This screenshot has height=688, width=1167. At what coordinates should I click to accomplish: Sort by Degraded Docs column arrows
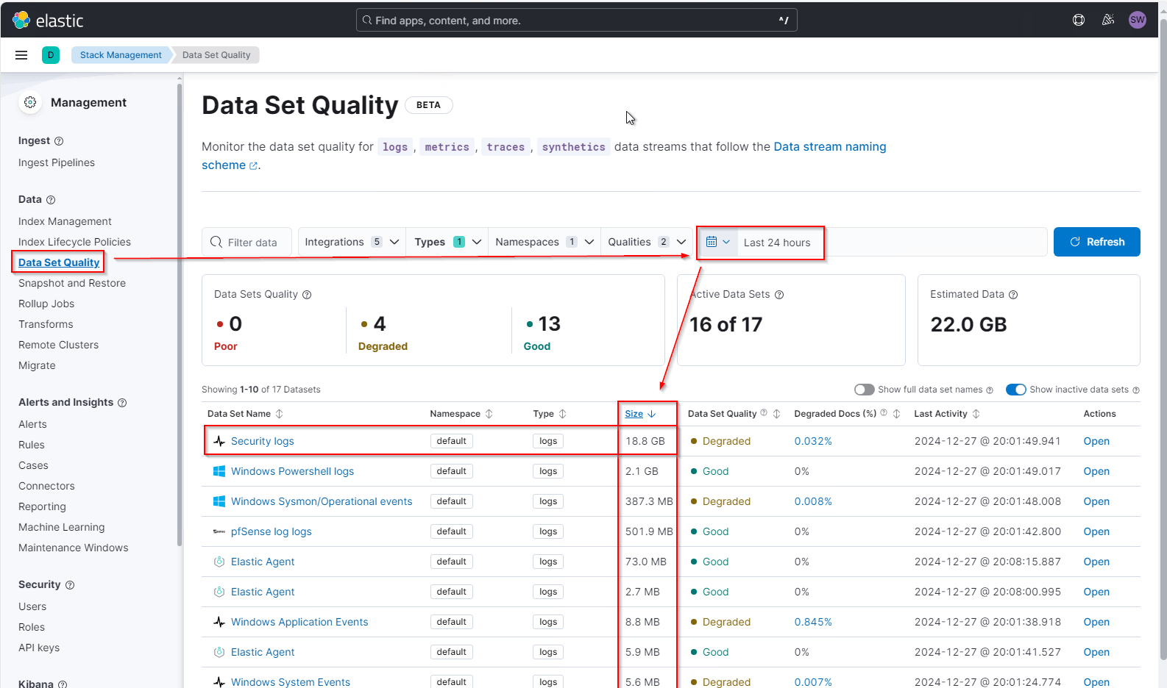[896, 414]
